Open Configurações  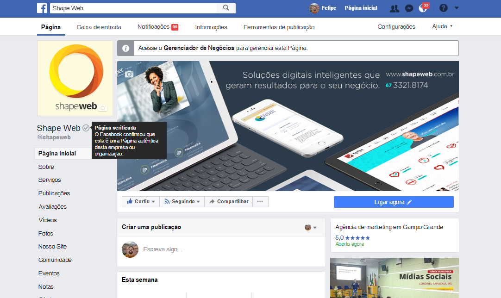396,26
